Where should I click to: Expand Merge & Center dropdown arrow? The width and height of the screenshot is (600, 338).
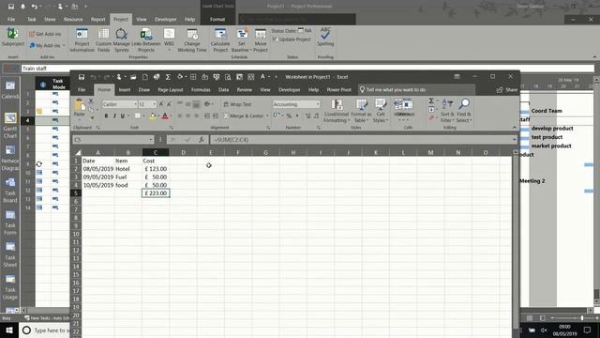267,115
